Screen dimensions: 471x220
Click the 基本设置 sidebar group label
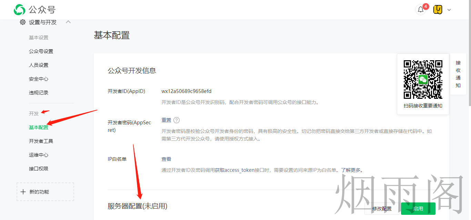point(39,38)
